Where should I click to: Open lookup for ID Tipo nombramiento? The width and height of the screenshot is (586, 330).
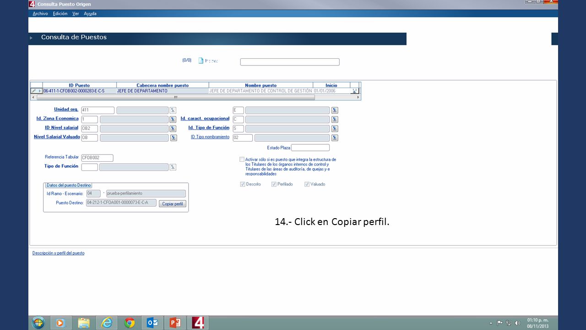tap(335, 137)
